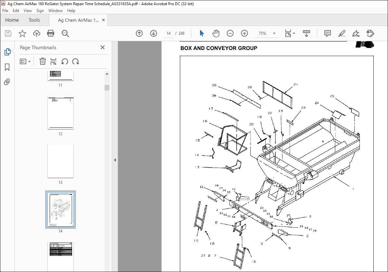Click the BOX AND CONVEYOR GROUP heading
The height and width of the screenshot is (272, 388).
coord(219,48)
